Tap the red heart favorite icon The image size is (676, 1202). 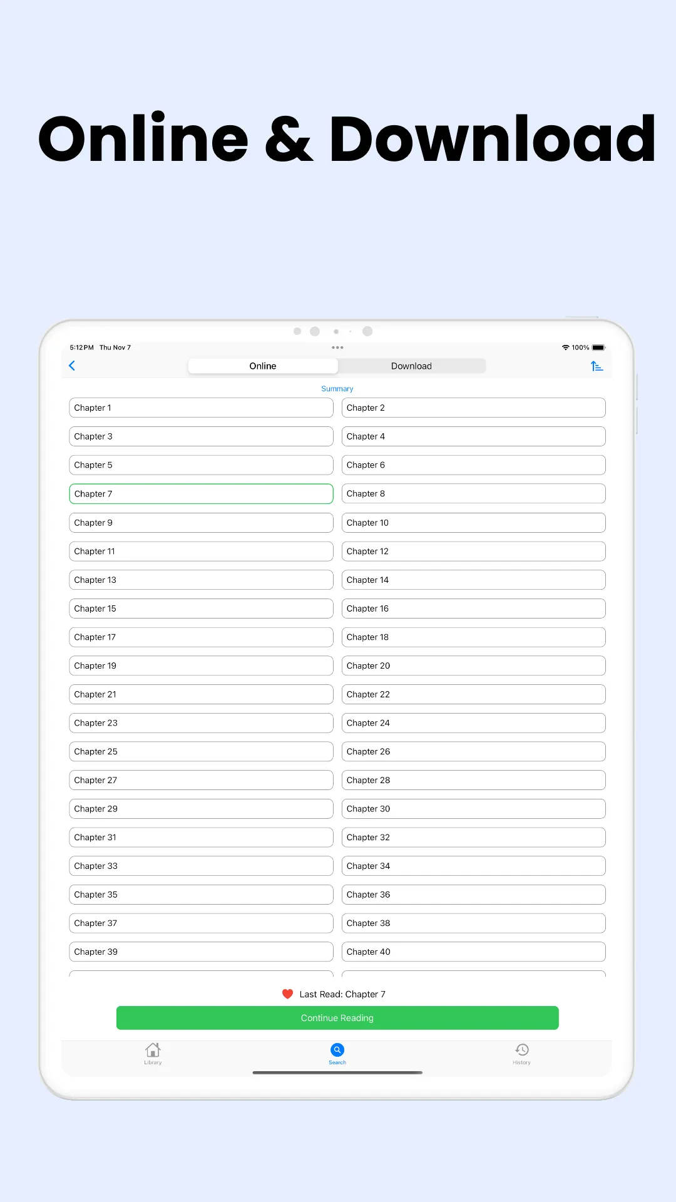(x=288, y=994)
